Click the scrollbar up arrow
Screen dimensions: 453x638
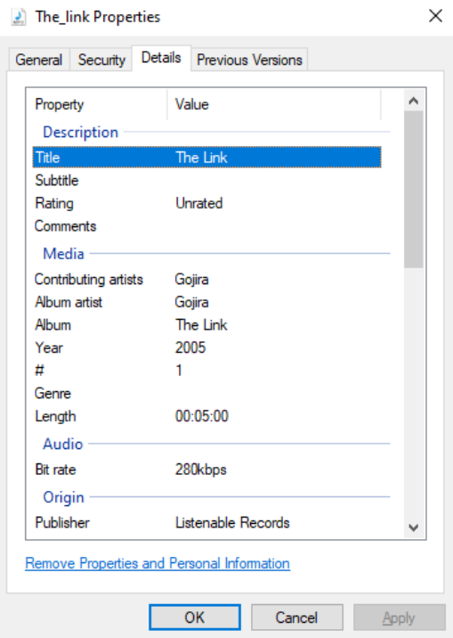(x=414, y=101)
